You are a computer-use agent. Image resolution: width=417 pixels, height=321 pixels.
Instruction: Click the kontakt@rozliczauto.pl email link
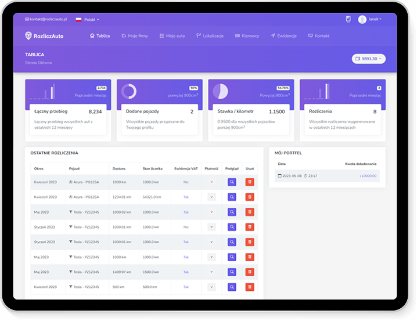(46, 19)
